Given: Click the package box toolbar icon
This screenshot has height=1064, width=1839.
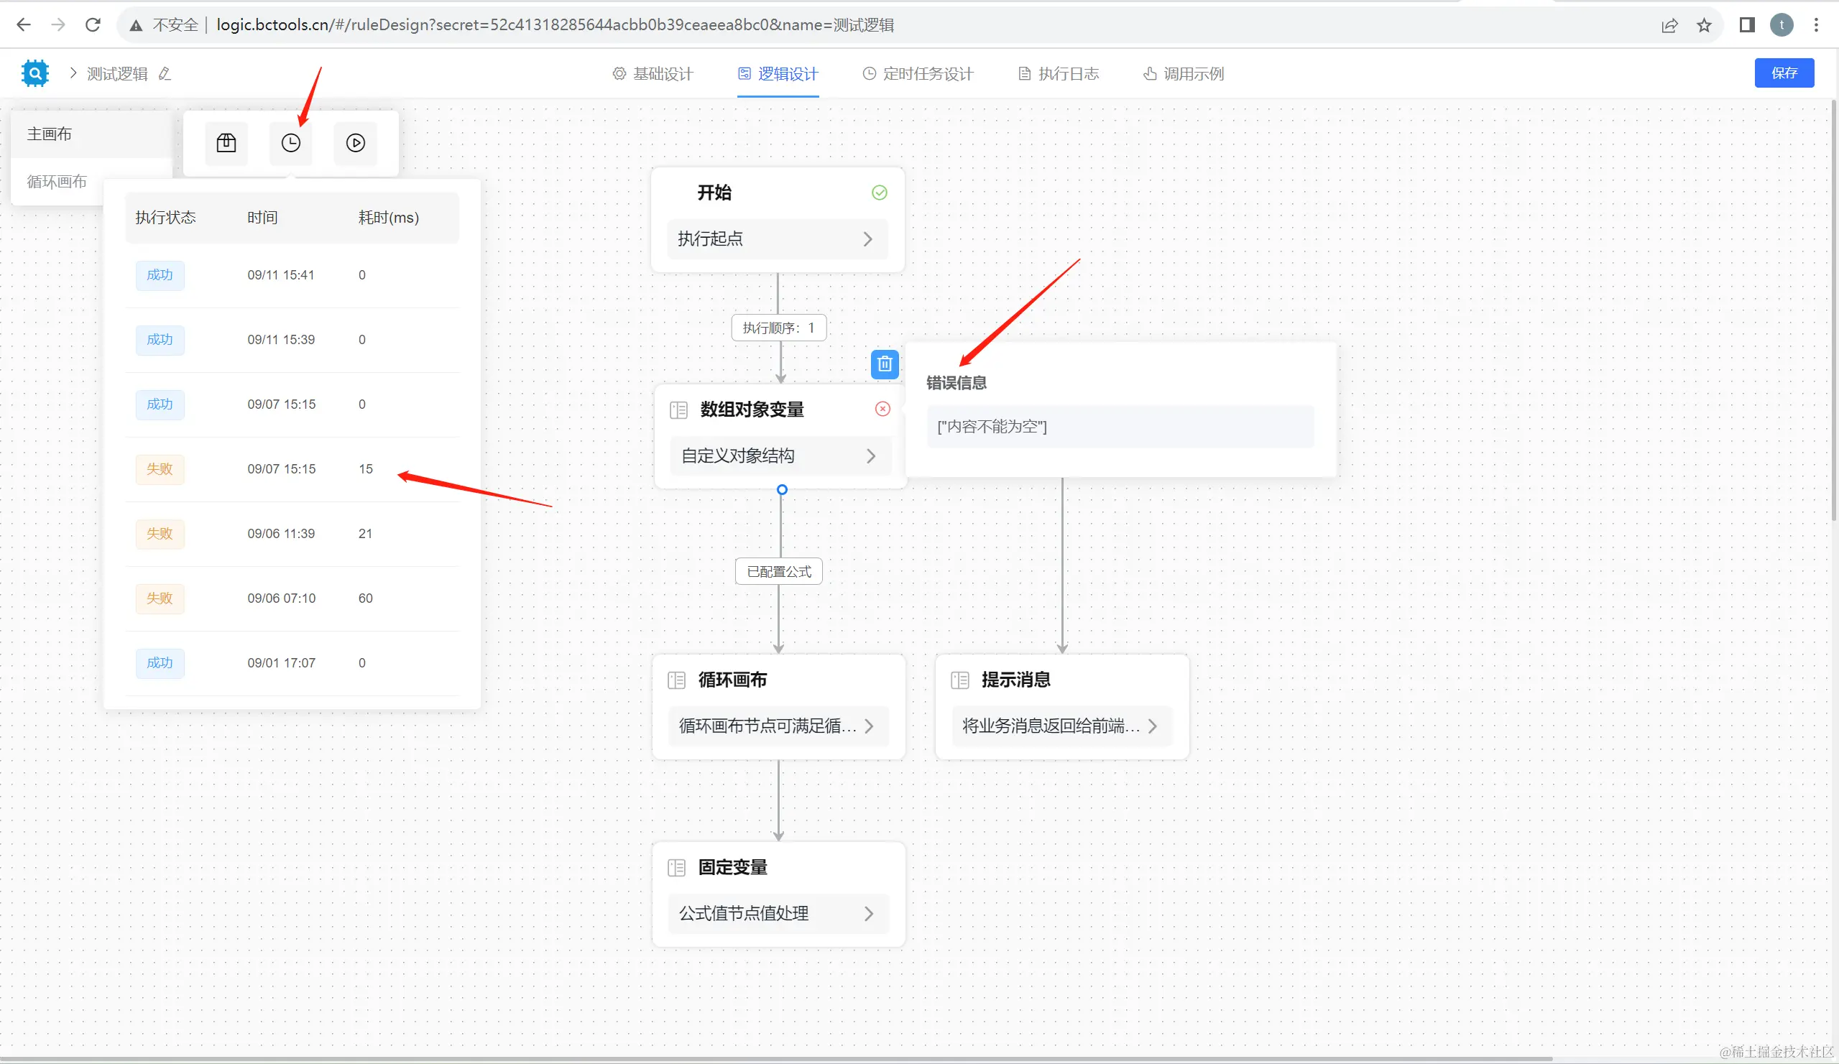Looking at the screenshot, I should click(x=226, y=143).
